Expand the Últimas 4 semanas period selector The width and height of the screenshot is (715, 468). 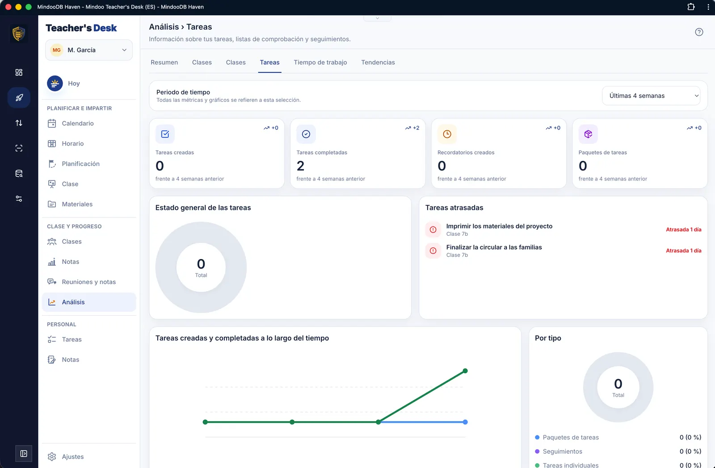[x=651, y=96]
